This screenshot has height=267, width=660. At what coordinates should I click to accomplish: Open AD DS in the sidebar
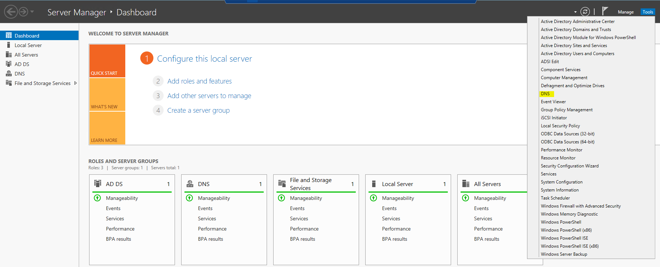pyautogui.click(x=22, y=64)
